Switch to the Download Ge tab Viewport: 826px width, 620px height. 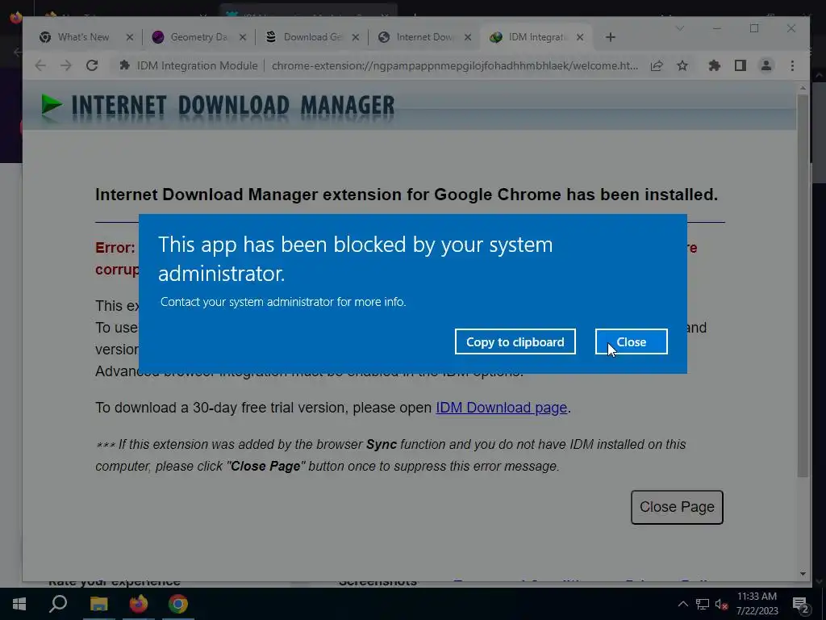(x=312, y=37)
